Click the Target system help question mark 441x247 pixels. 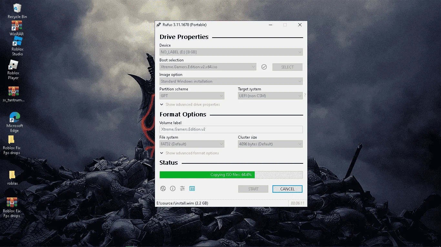coord(305,95)
